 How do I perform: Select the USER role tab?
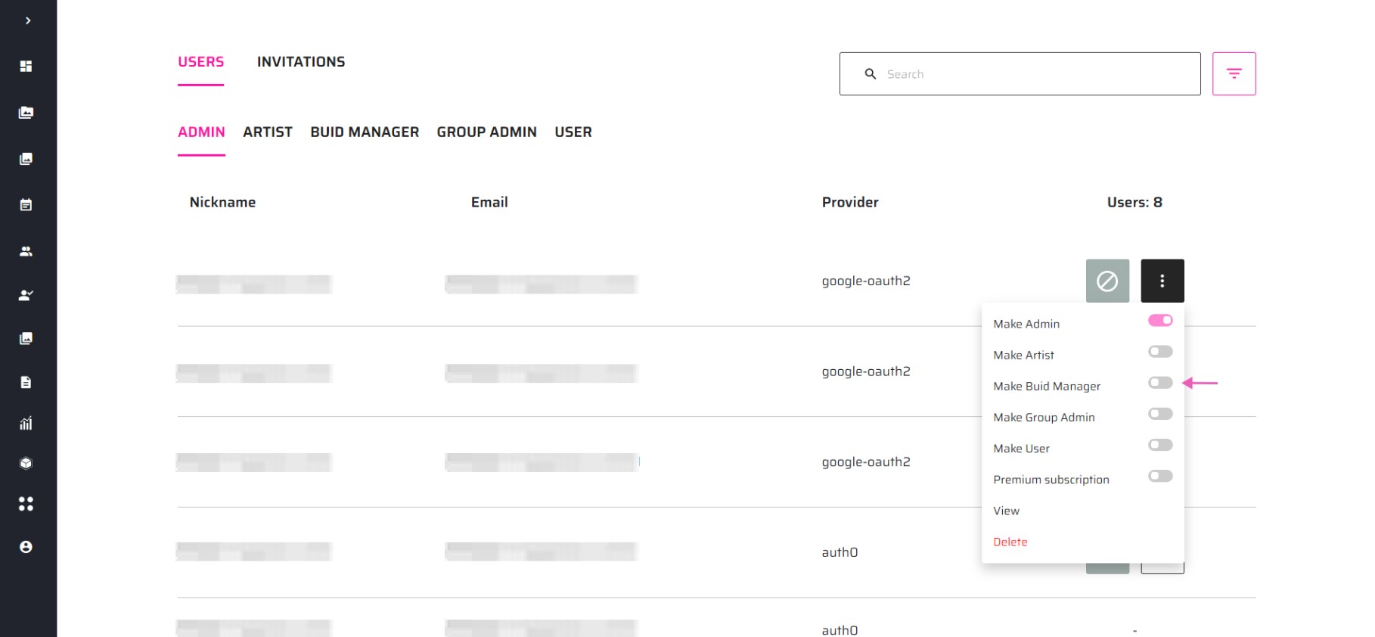[x=573, y=132]
